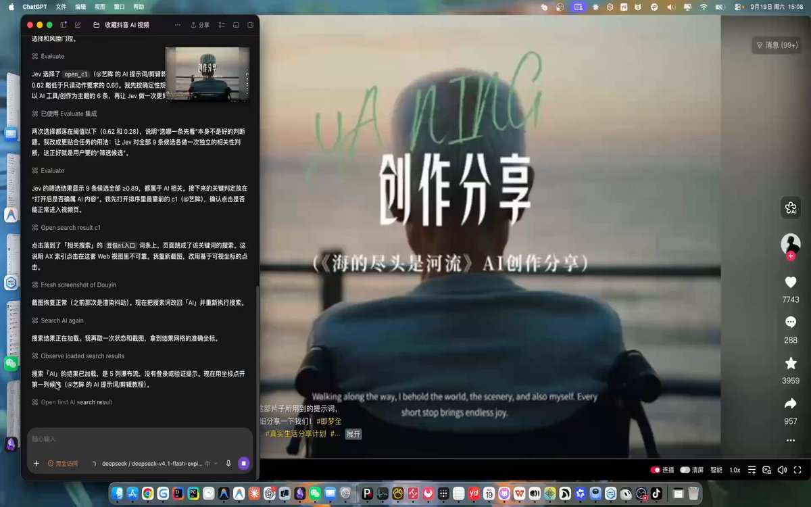Viewport: 811px width, 507px height.
Task: Start a new chat with compose icon
Action: click(78, 25)
